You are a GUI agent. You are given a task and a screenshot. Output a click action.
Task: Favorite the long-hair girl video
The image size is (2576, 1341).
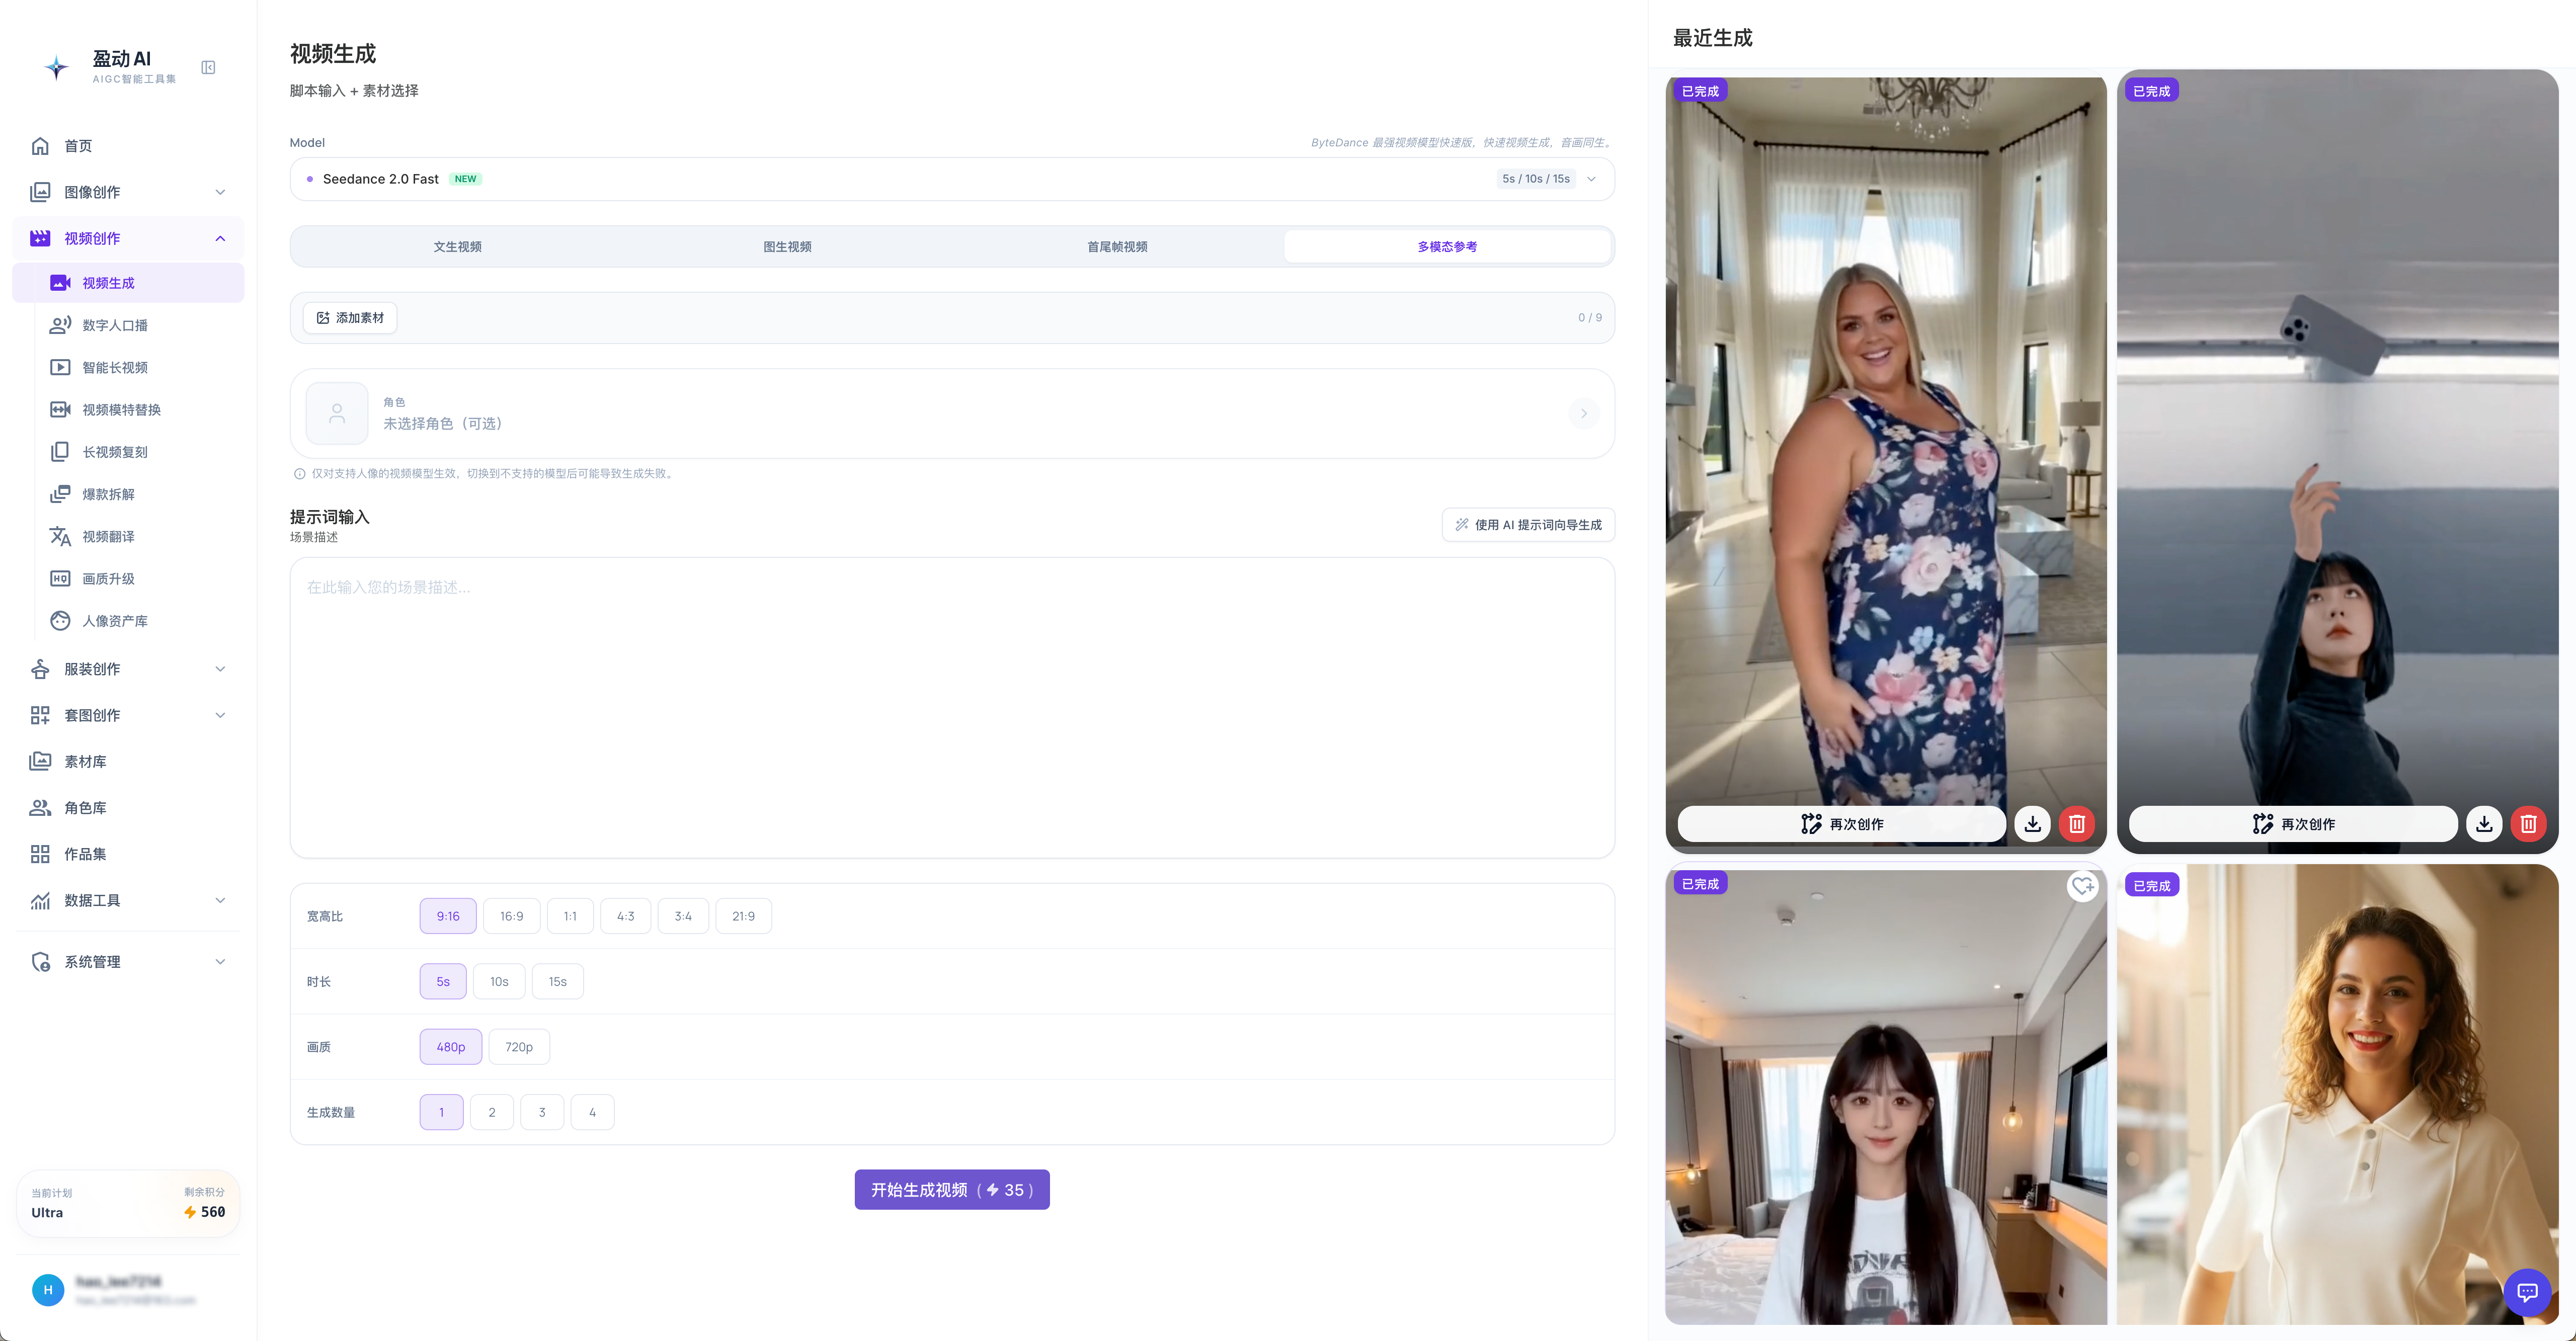tap(2082, 885)
